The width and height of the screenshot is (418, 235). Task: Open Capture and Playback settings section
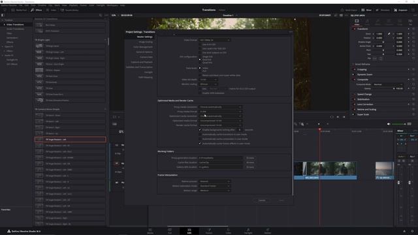click(142, 62)
